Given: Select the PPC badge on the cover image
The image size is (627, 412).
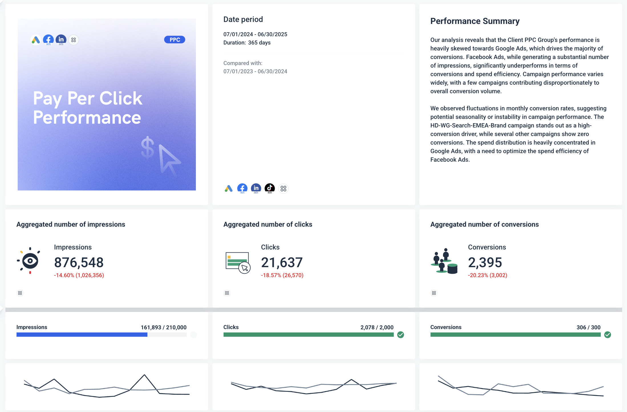Looking at the screenshot, I should tap(174, 39).
